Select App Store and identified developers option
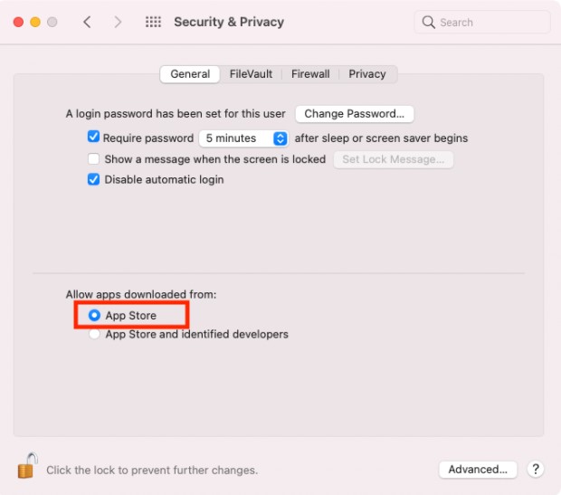This screenshot has height=495, width=561. coord(94,334)
